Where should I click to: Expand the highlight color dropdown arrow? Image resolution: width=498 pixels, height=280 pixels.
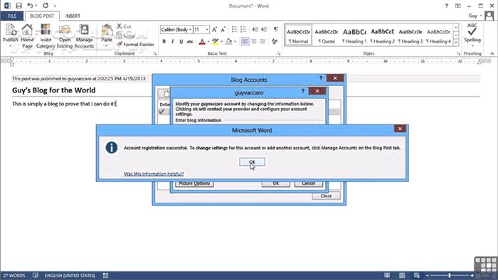tap(221, 41)
